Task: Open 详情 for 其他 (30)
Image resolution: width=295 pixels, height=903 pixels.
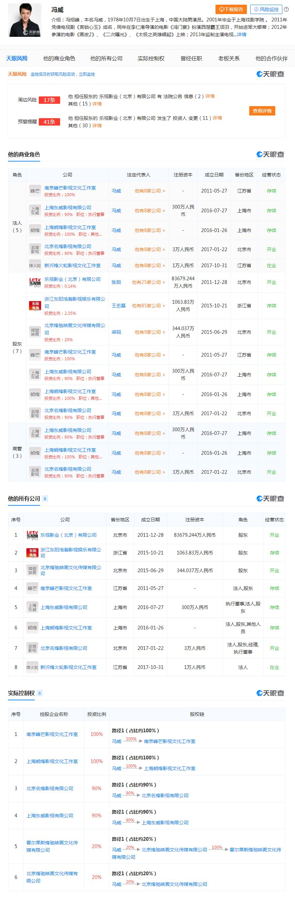Action: (x=97, y=126)
